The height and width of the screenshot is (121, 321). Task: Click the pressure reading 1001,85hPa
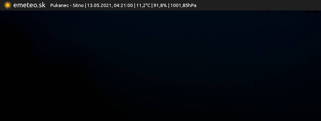coord(183,5)
